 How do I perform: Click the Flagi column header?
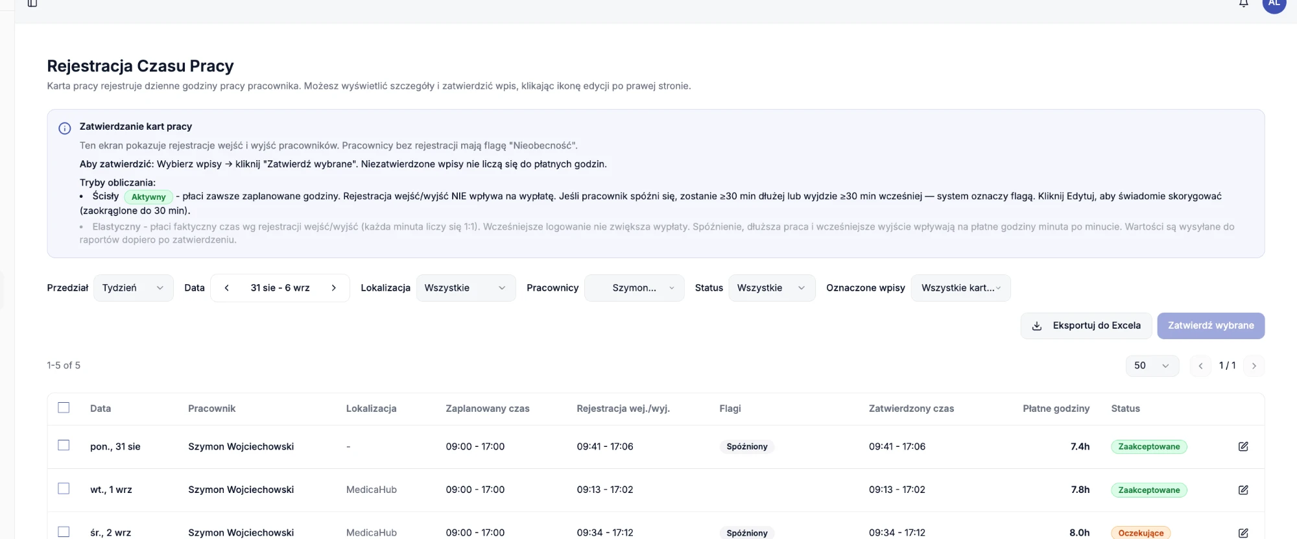(x=730, y=409)
